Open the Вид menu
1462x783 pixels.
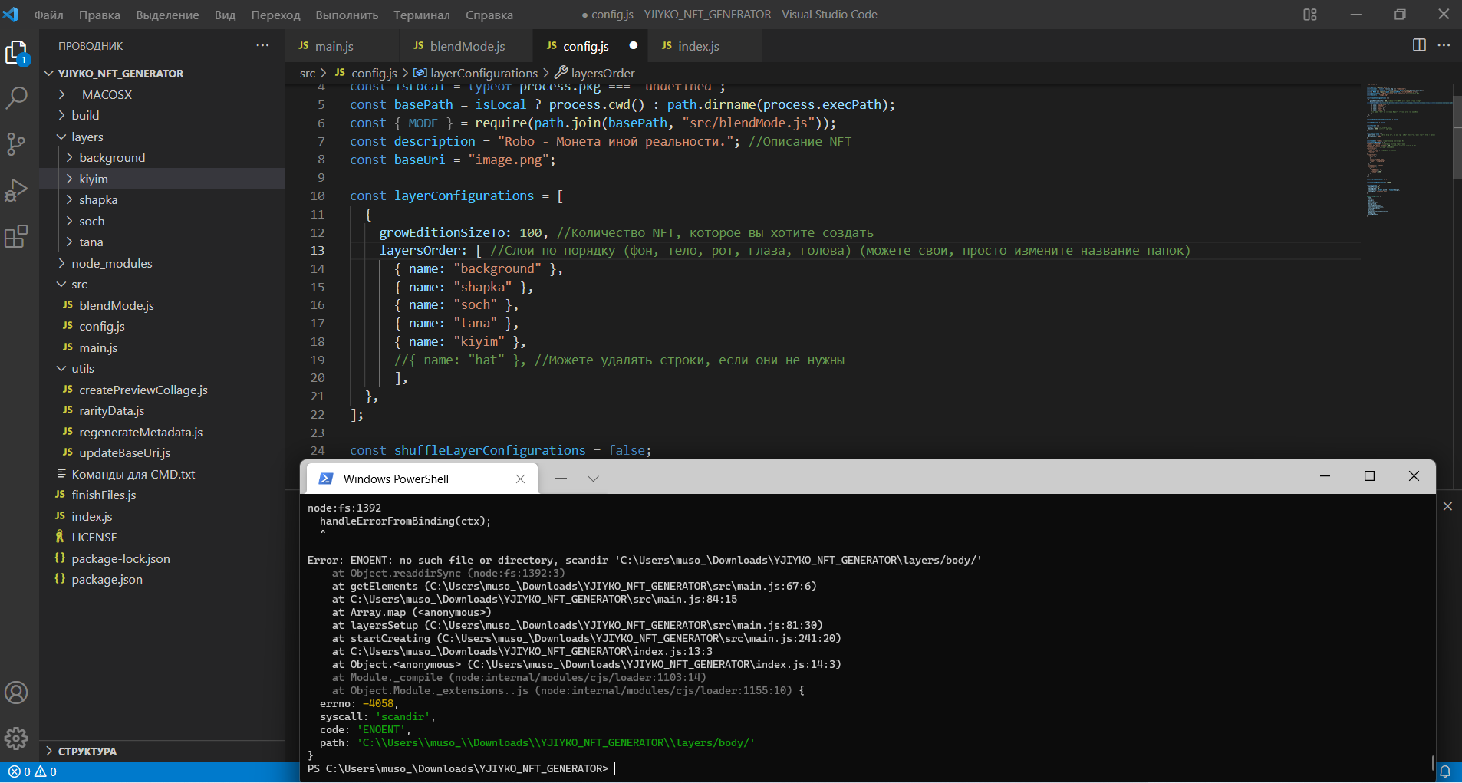click(x=225, y=15)
